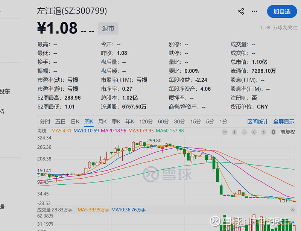Click volume MA10:36.76万手 label
This screenshot has width=301, height=231.
[x=128, y=210]
